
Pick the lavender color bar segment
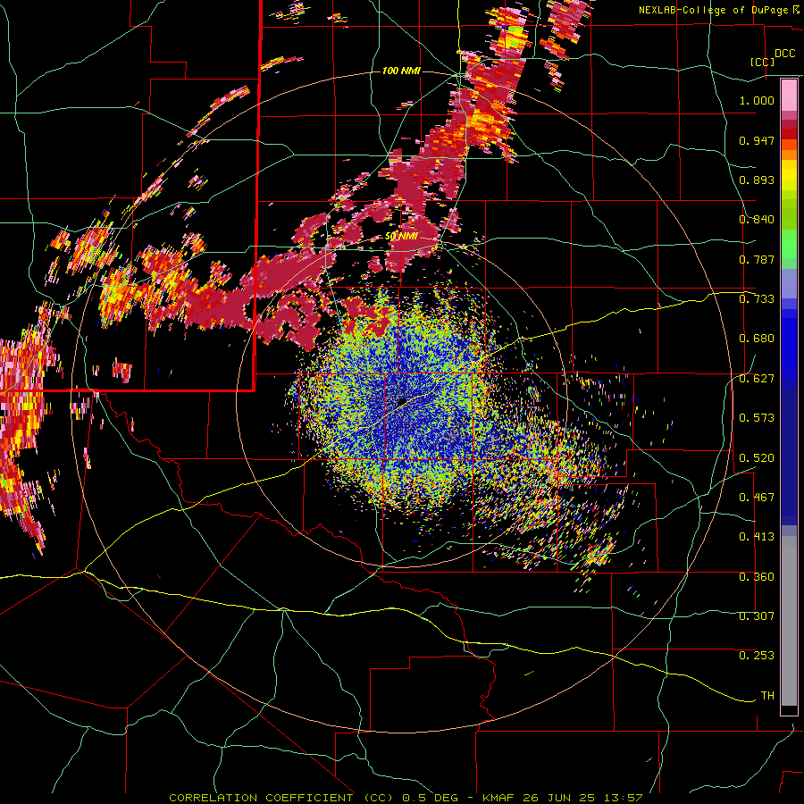[789, 283]
